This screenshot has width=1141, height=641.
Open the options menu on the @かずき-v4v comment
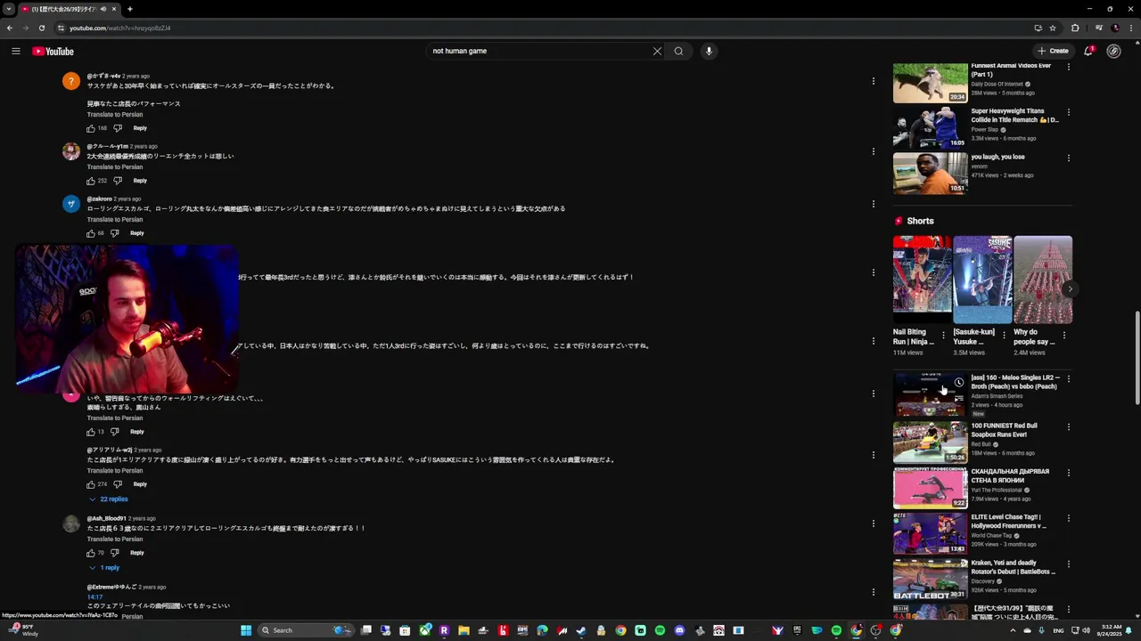click(874, 81)
